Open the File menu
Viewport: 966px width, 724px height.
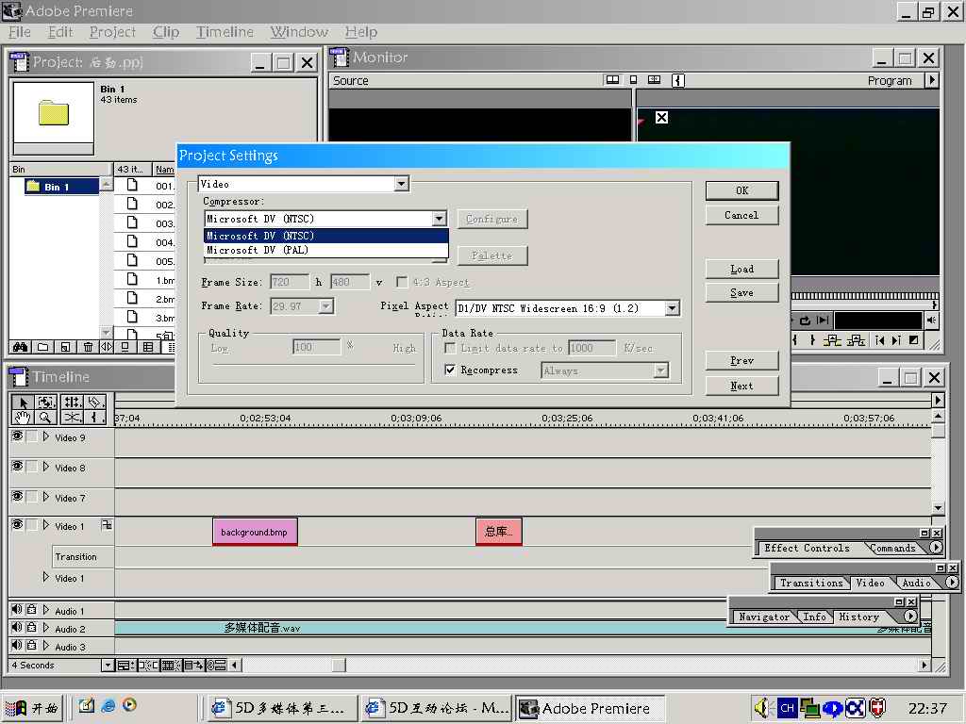20,32
